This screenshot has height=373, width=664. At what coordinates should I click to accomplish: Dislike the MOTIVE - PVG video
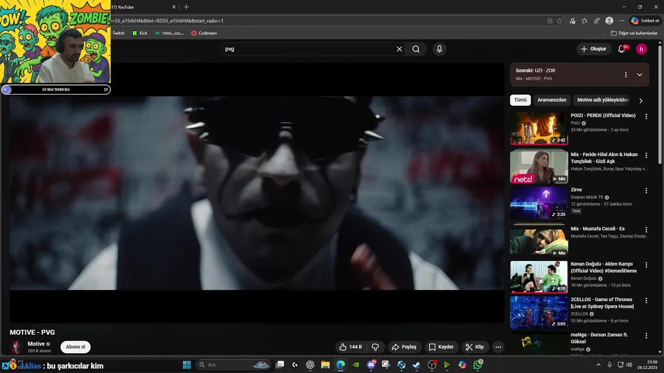click(x=376, y=347)
